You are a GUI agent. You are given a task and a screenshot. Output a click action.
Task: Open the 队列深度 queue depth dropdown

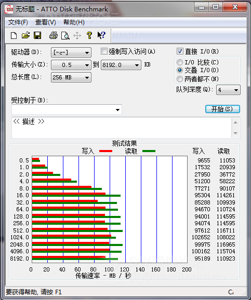coord(228,90)
